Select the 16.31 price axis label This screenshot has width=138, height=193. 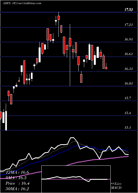(x=129, y=69)
